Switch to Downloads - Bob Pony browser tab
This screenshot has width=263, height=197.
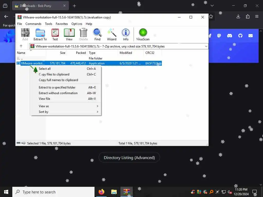pyautogui.click(x=40, y=6)
